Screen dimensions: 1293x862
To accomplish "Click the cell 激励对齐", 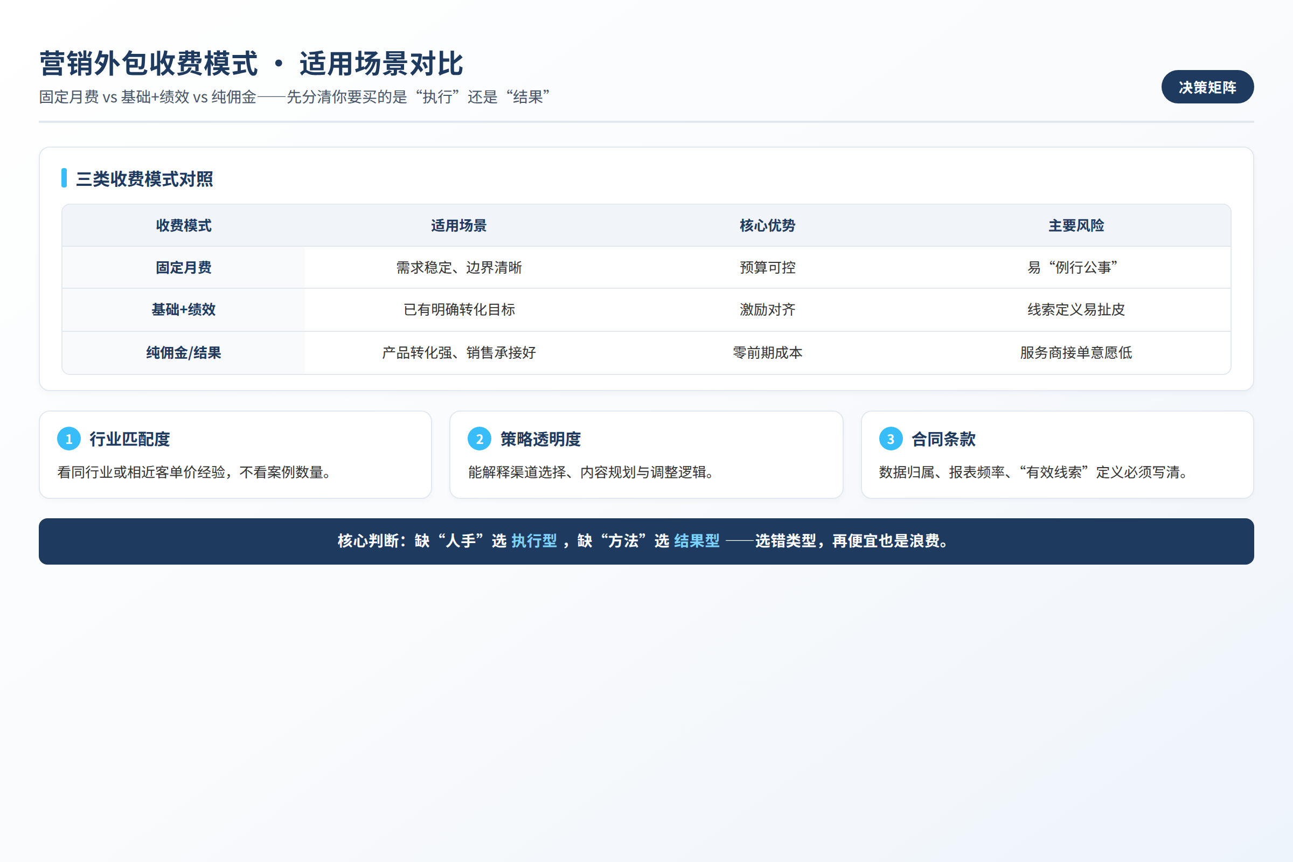I will (767, 309).
